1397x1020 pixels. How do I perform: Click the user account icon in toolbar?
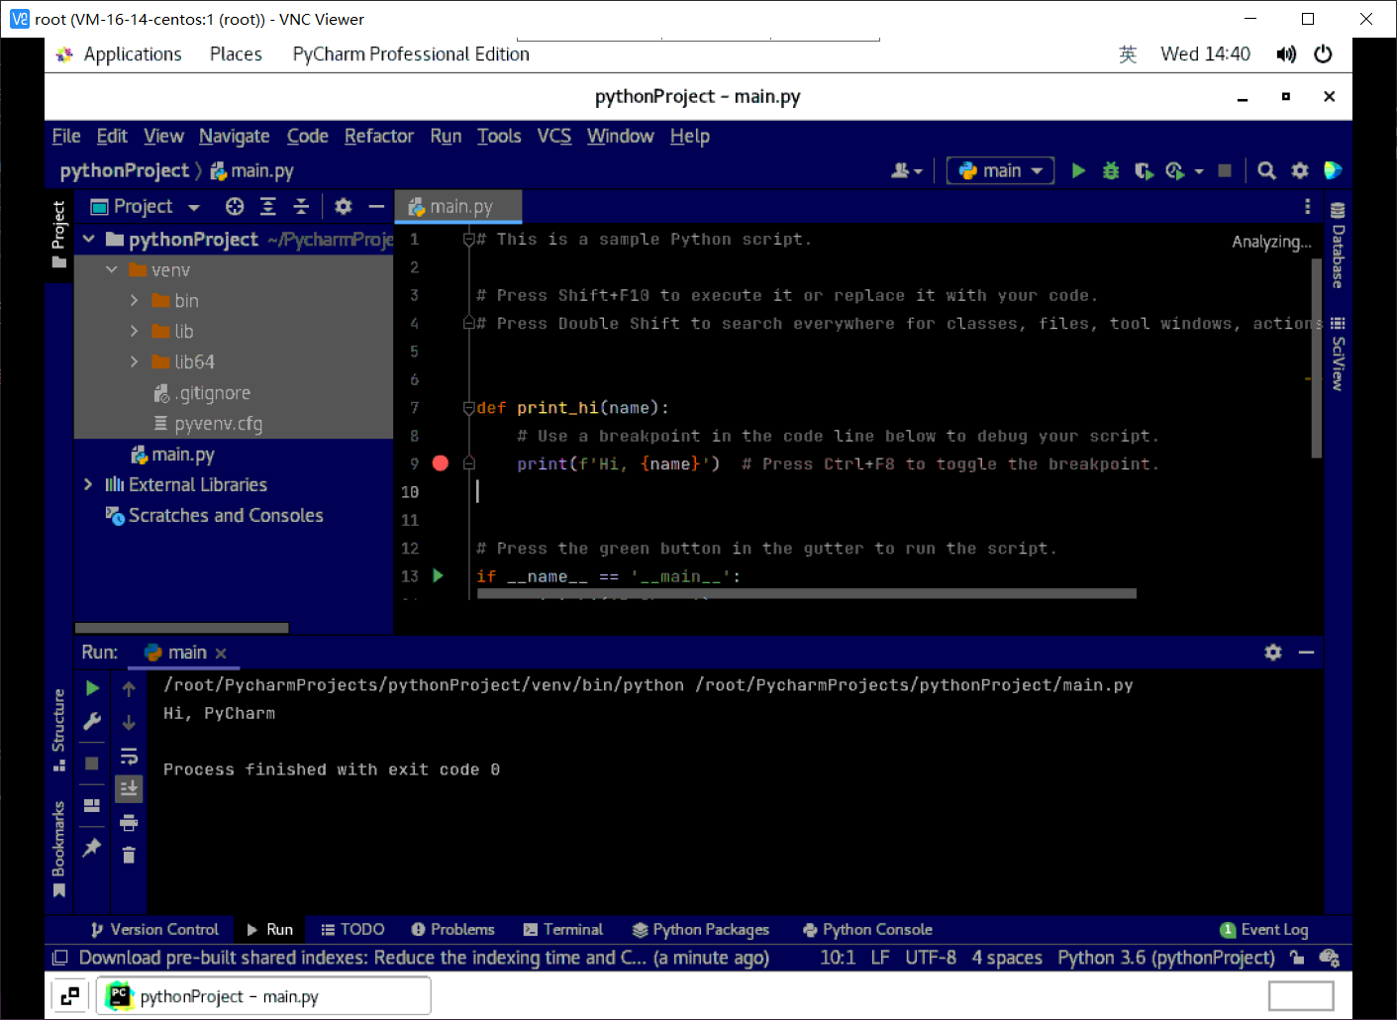901,170
